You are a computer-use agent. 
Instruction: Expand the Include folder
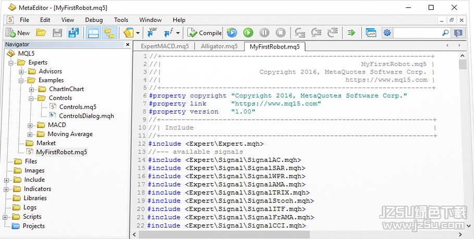[6, 180]
